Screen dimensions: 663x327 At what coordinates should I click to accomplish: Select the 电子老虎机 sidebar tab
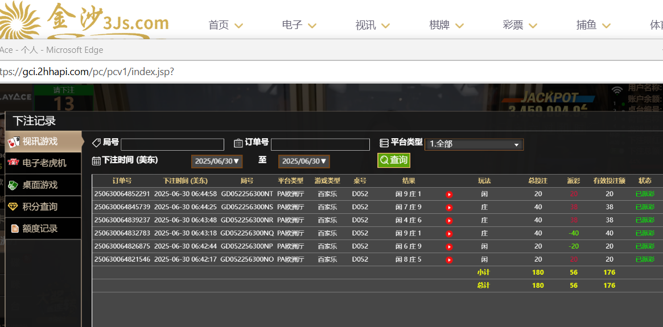[44, 163]
